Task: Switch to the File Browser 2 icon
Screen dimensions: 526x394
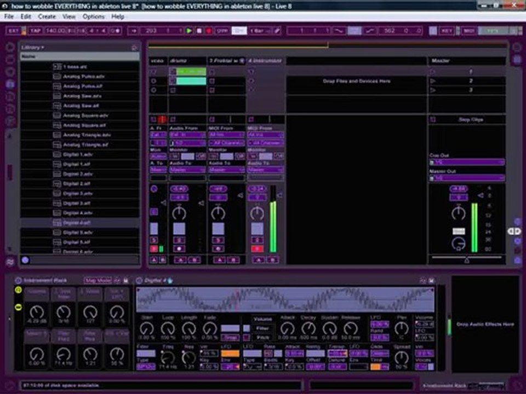Action: point(10,96)
